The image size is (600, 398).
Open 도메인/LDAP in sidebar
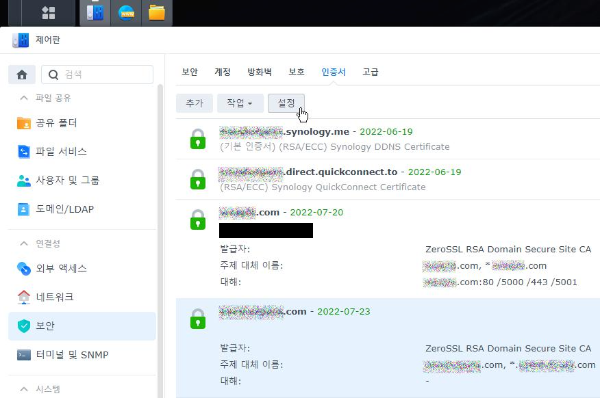click(x=82, y=209)
